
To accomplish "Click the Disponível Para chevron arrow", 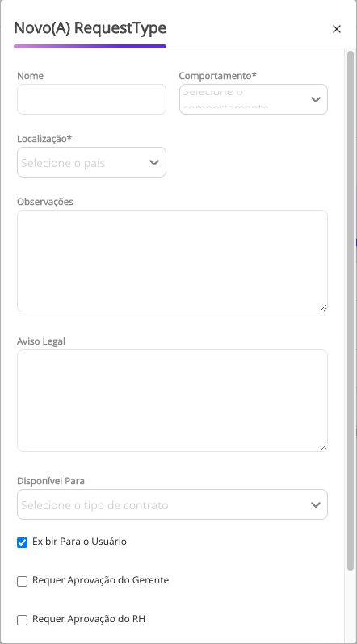I will pyautogui.click(x=316, y=504).
